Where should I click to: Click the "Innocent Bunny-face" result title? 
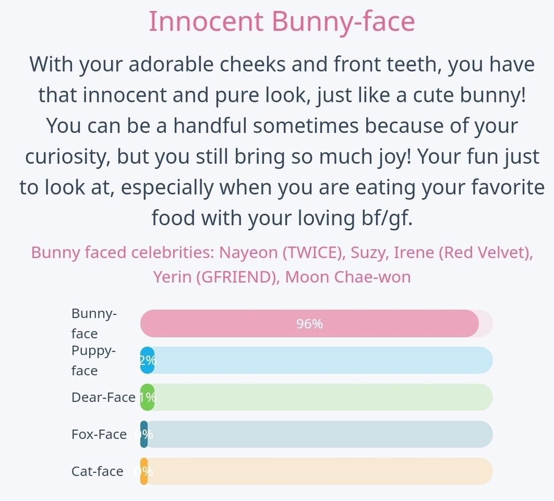click(281, 22)
